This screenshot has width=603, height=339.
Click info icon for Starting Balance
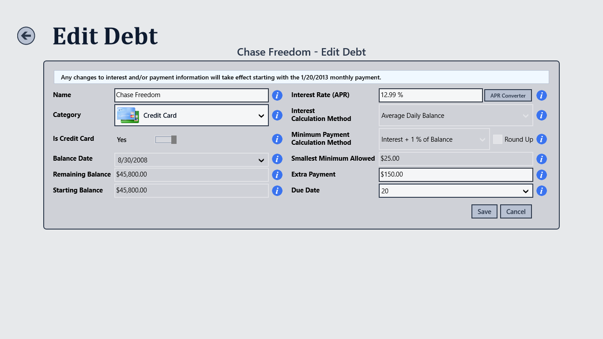click(277, 191)
